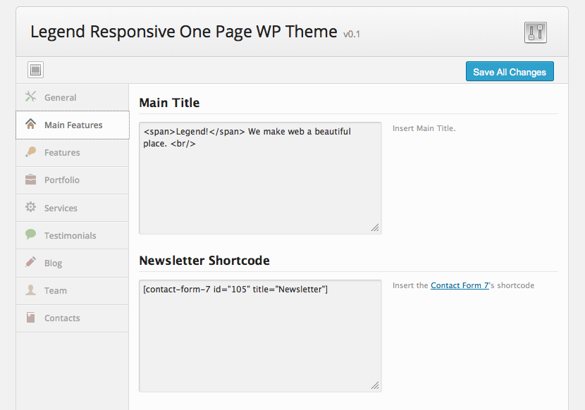The height and width of the screenshot is (410, 585).
Task: Click the Main Features home icon
Action: pyautogui.click(x=30, y=125)
